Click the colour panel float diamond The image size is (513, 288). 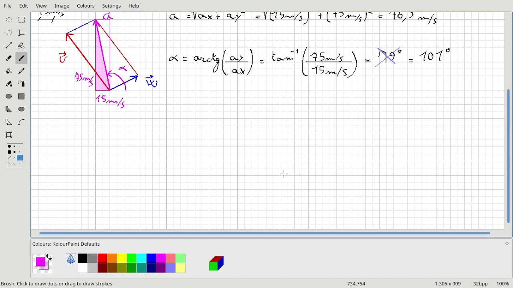coord(507,244)
